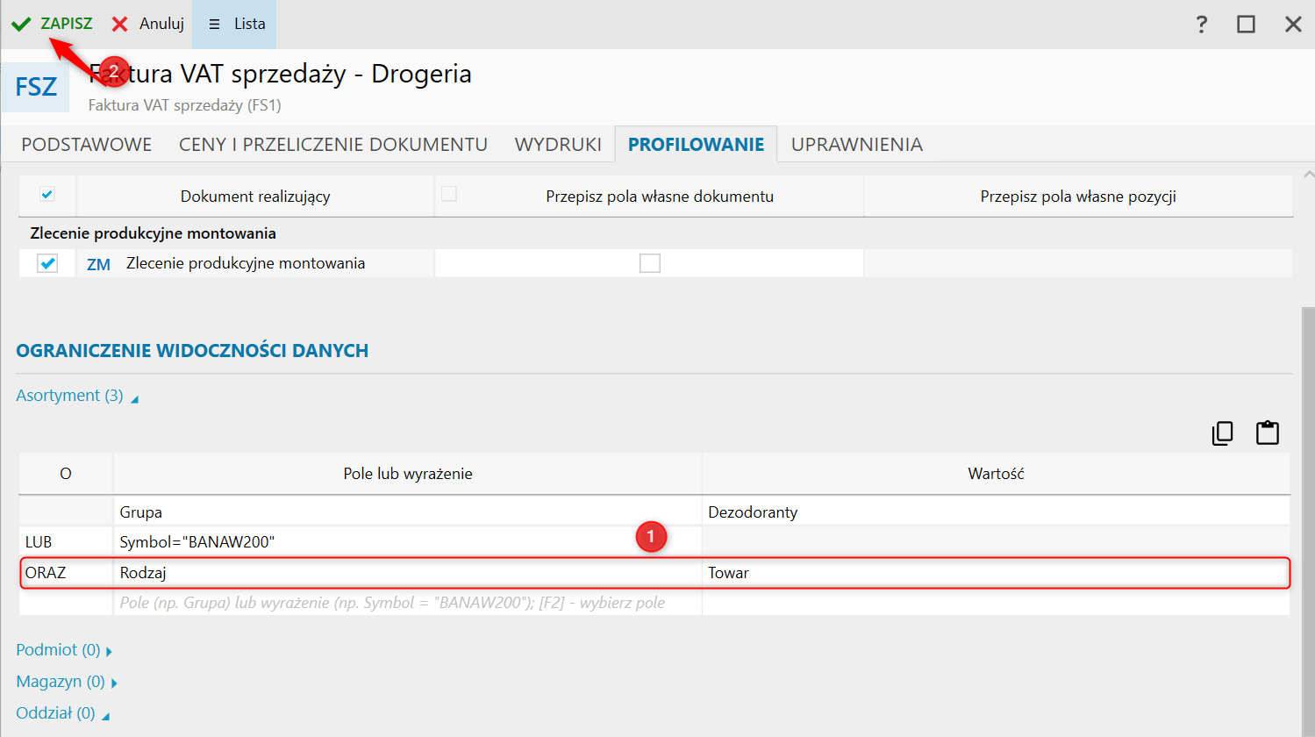Open the WYDRUKI tab

point(558,145)
